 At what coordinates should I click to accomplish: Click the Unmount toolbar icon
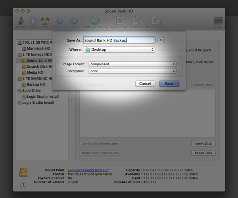(x=59, y=21)
